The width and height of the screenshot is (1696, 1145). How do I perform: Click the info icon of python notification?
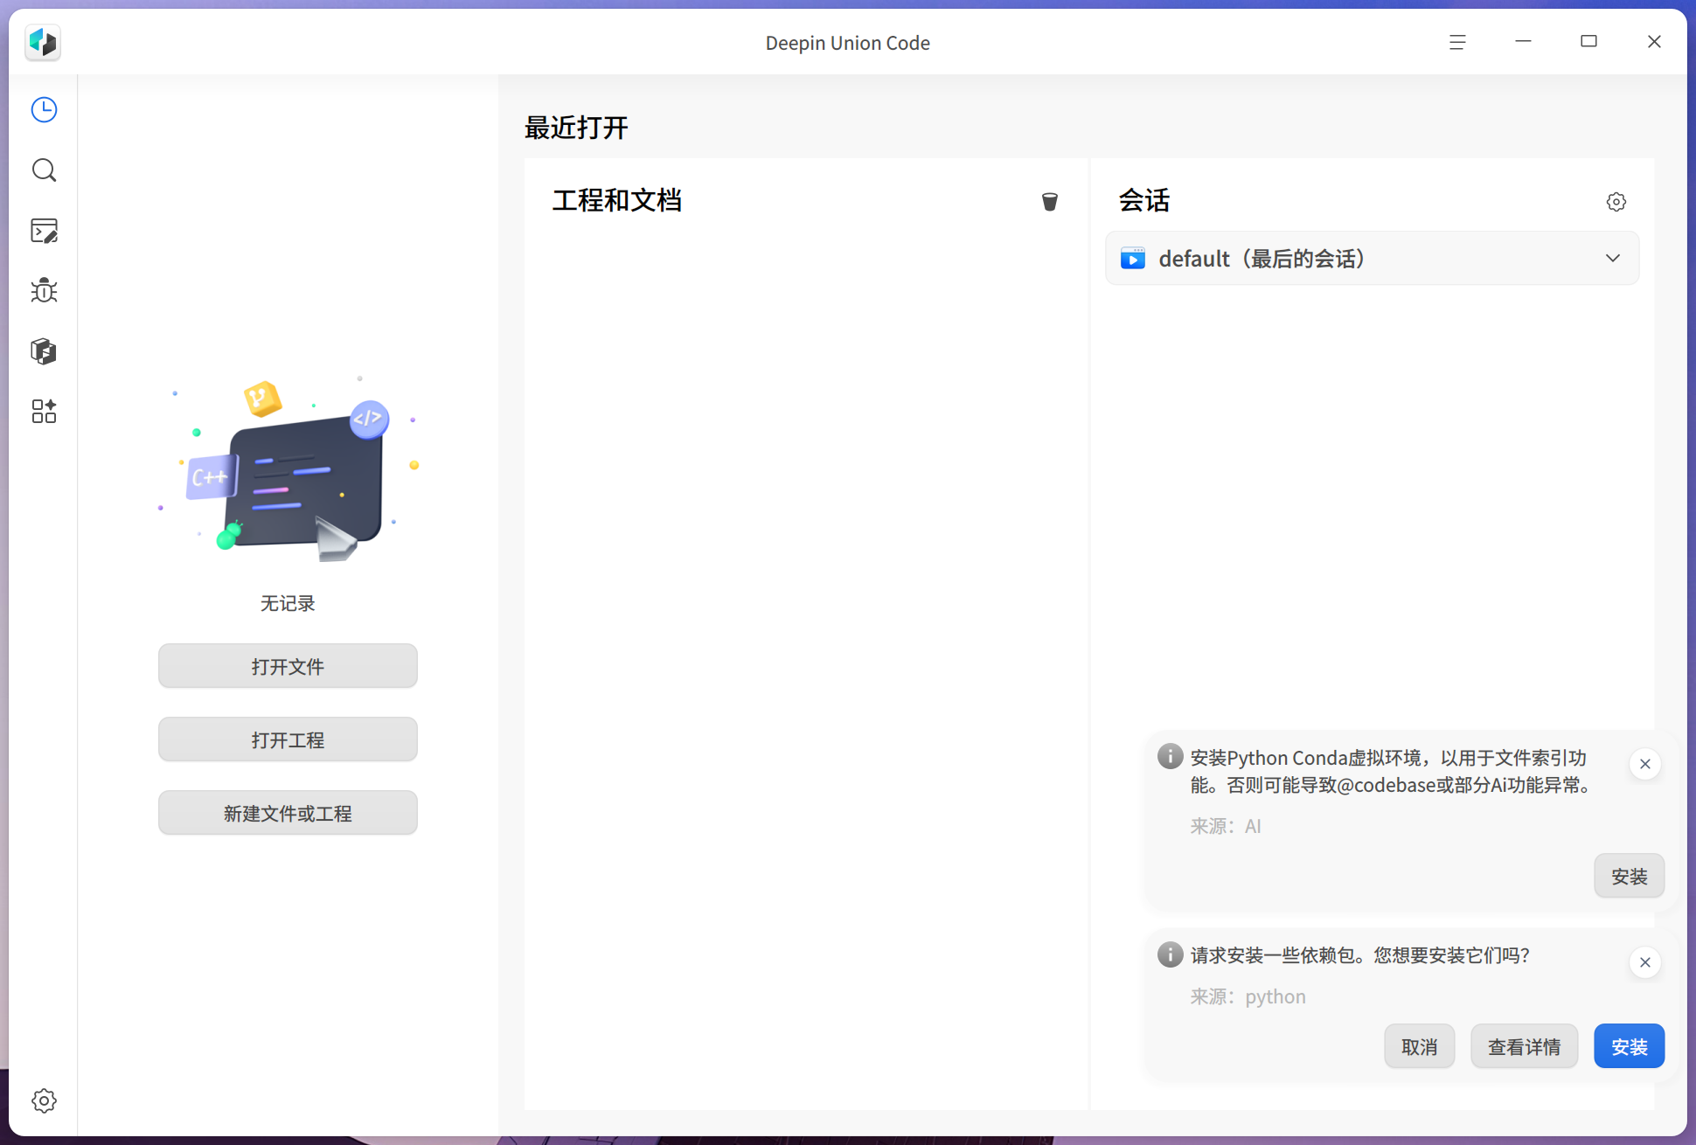click(1171, 954)
